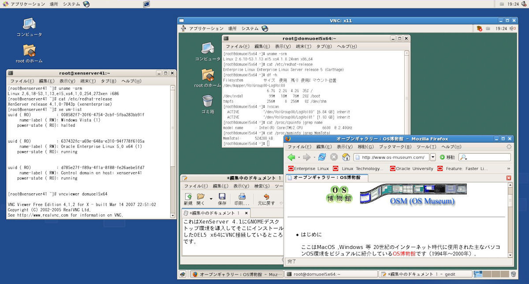This screenshot has width=529, height=284.
Task: Switch to Firefox via VNC taskbar button
Action: (x=237, y=274)
